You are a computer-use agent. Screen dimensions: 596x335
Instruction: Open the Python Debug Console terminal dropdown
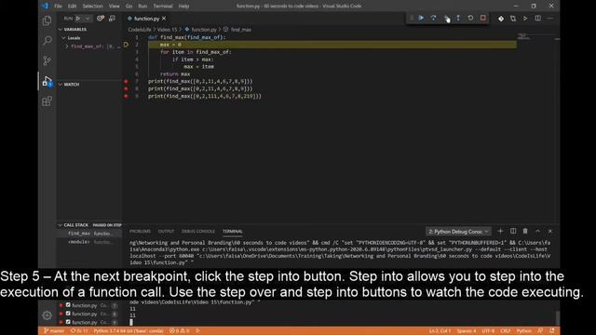[x=458, y=232]
